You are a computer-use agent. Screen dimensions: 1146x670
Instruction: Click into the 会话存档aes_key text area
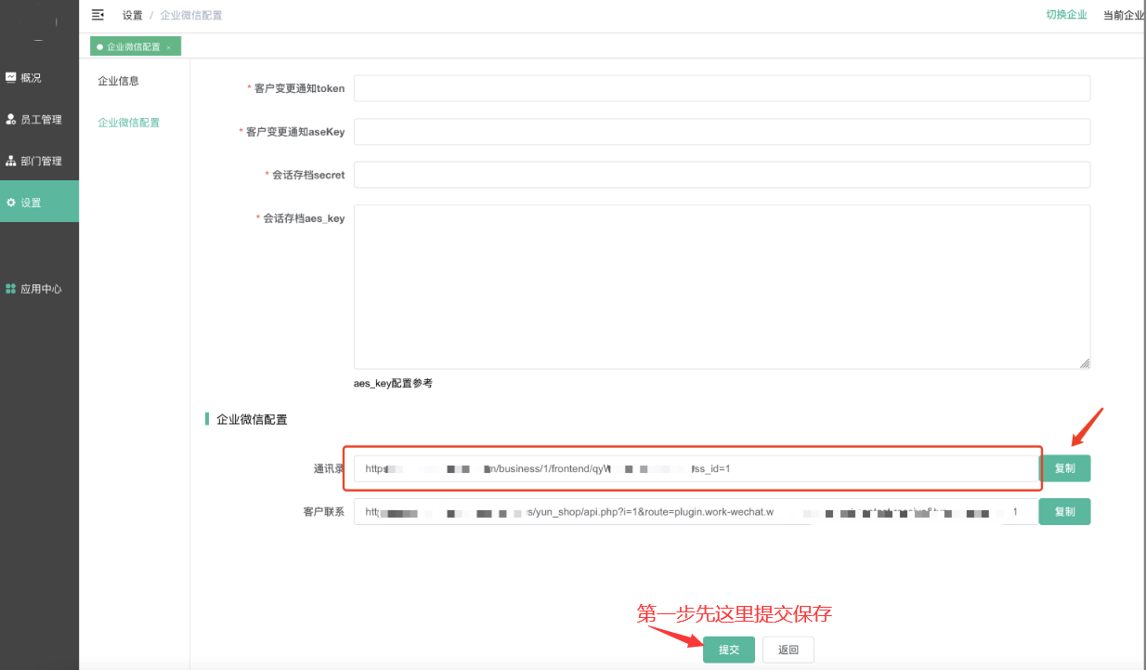click(722, 286)
